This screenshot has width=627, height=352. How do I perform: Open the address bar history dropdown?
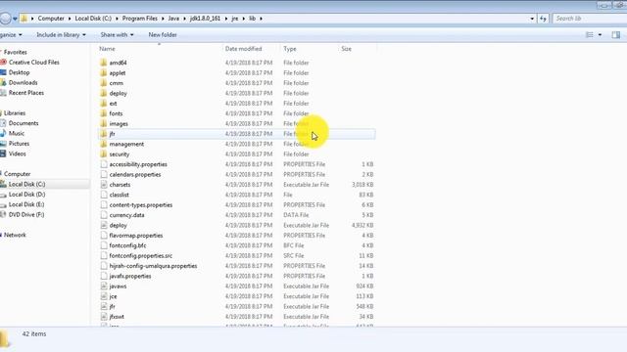coord(532,19)
